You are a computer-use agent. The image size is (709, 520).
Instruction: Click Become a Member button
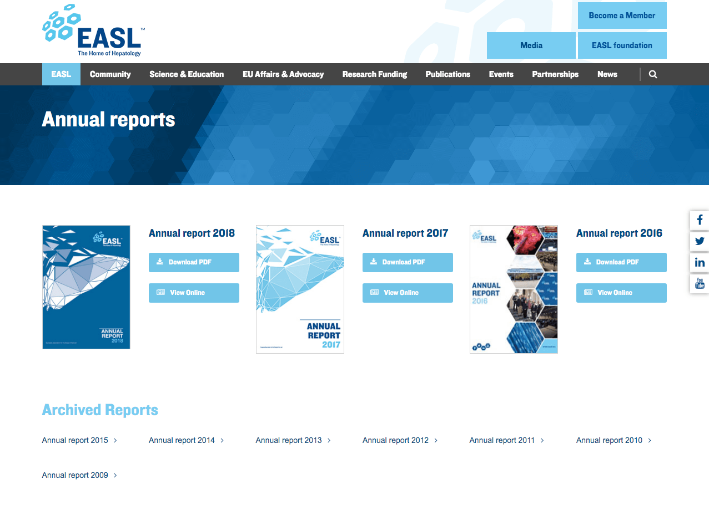pyautogui.click(x=622, y=16)
